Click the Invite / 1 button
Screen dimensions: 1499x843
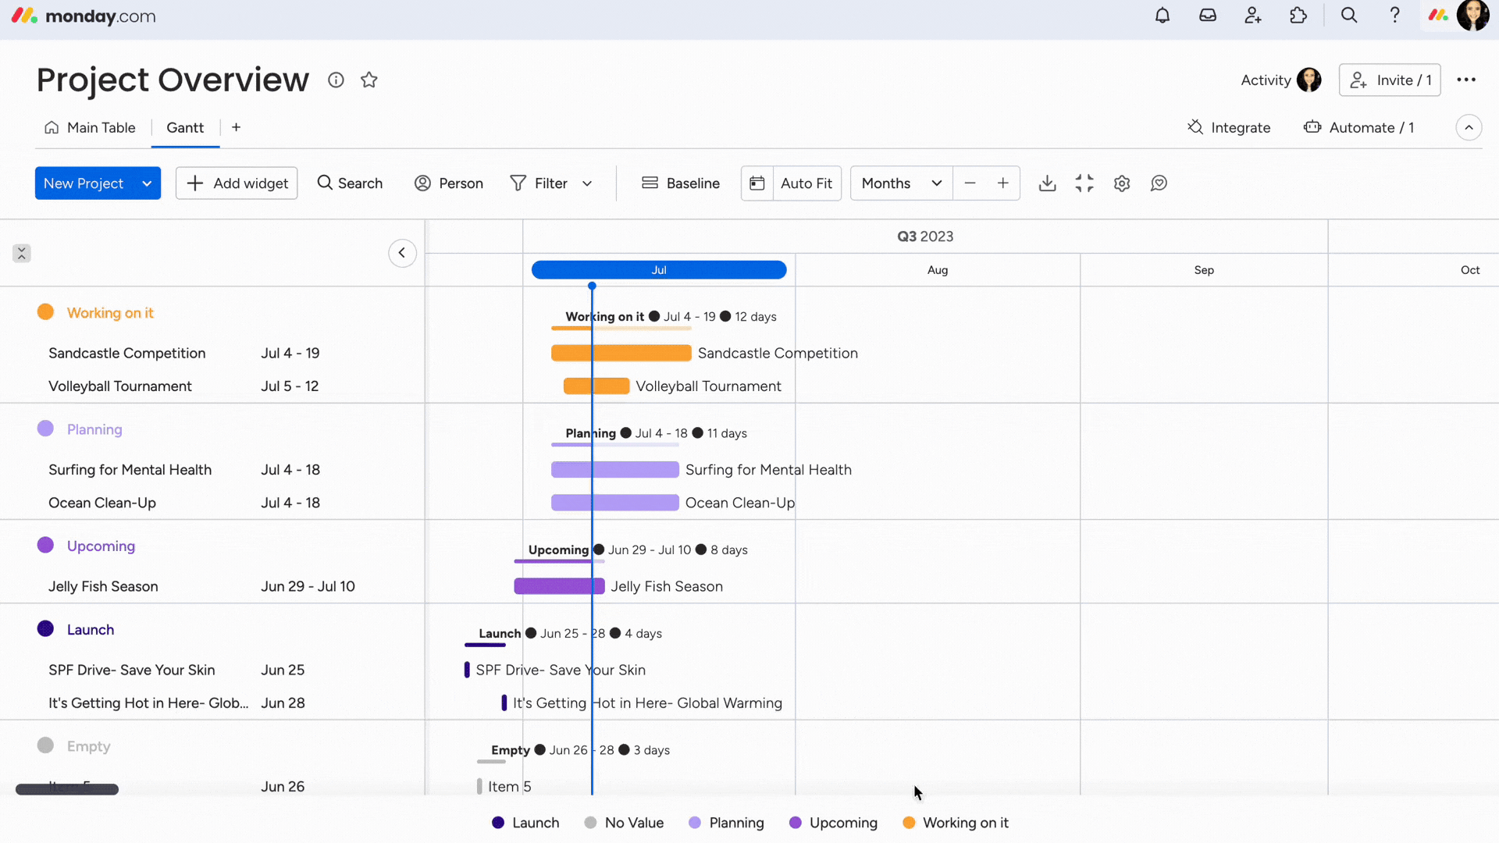click(x=1390, y=80)
